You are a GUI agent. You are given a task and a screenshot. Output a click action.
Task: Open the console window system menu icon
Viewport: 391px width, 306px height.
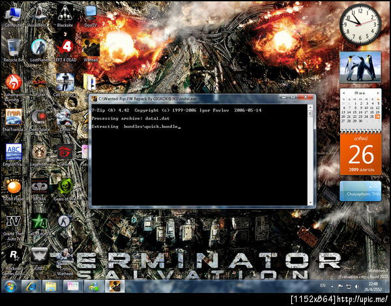pos(94,99)
